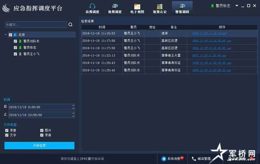260x164 pixels.
Task: Open the 电子地图 map icon
Action: 137,6
